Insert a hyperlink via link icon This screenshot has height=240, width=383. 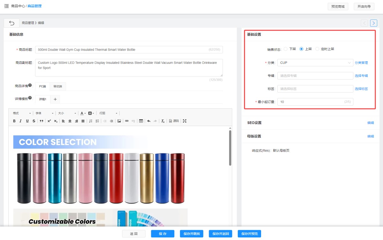[127, 121]
